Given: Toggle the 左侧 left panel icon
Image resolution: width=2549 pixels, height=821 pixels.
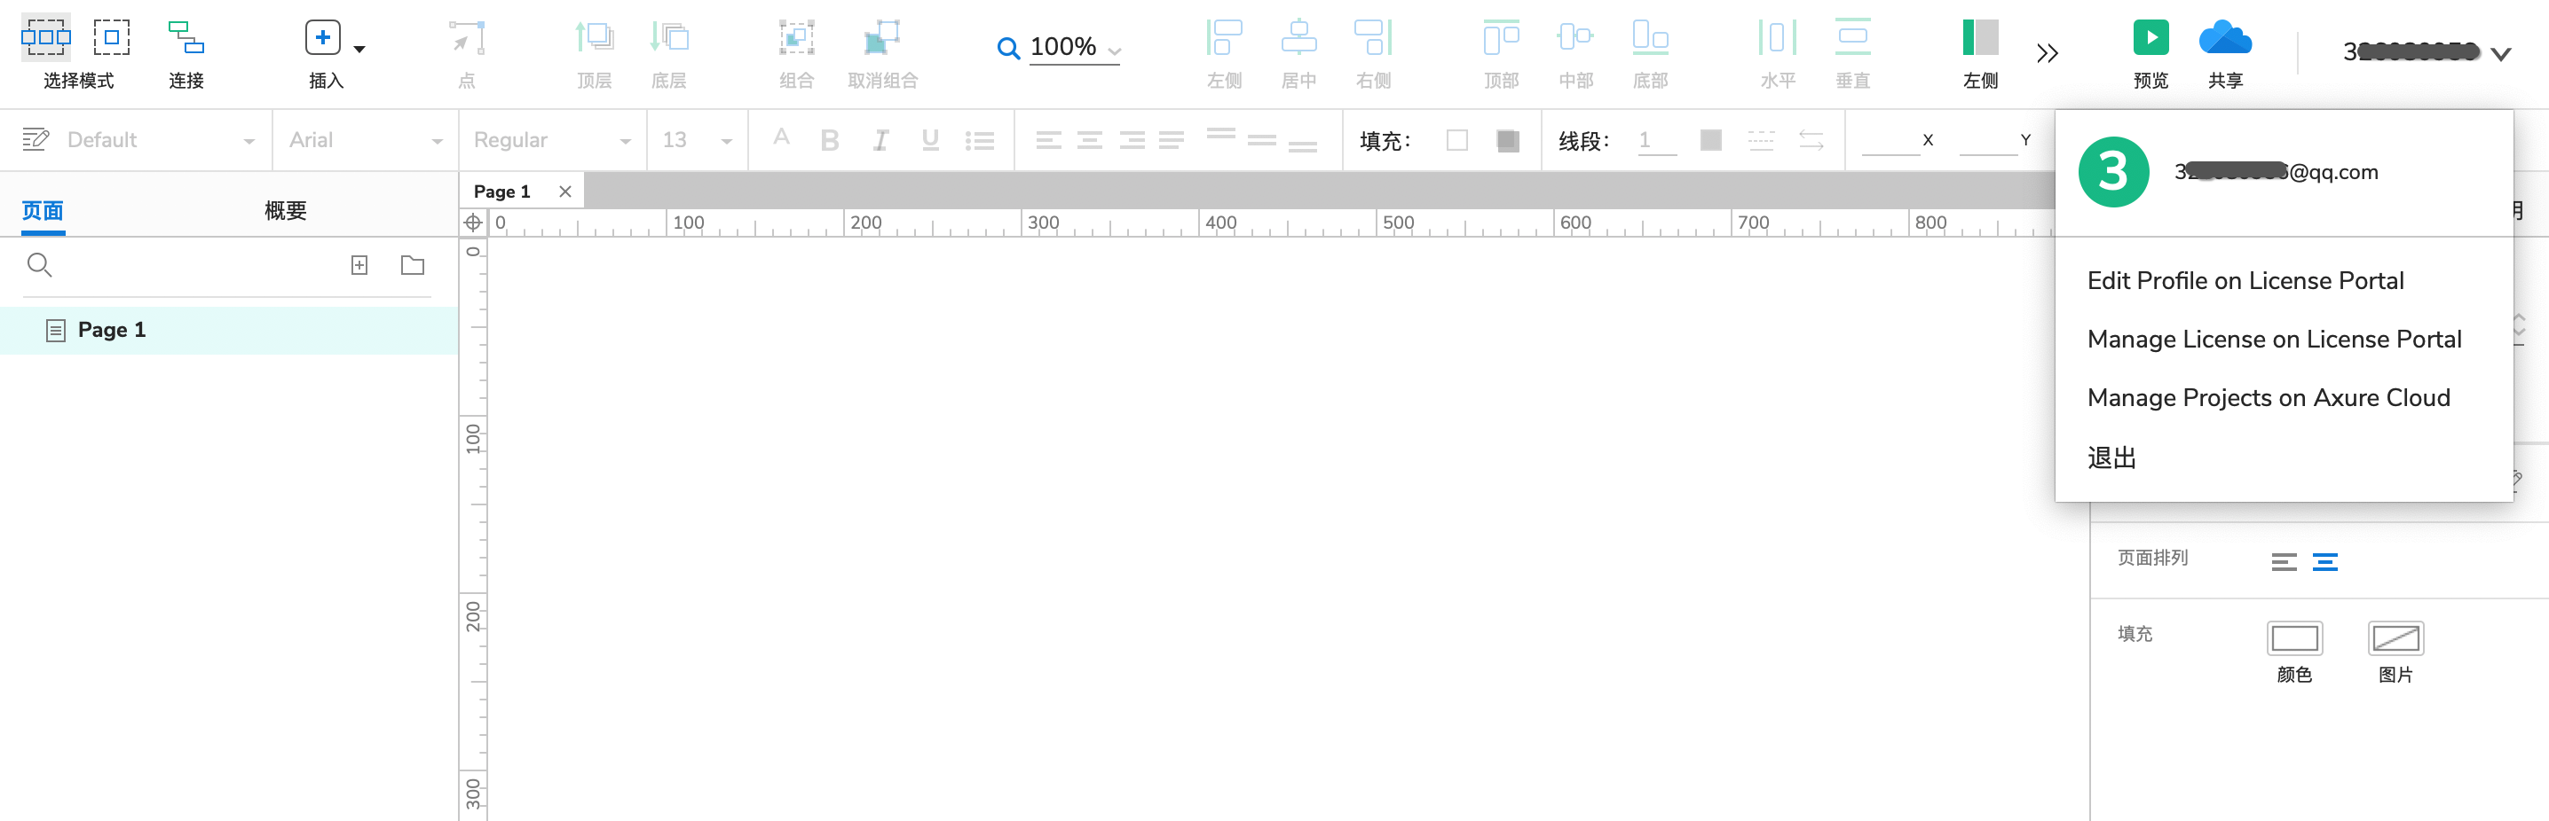Looking at the screenshot, I should pyautogui.click(x=1980, y=37).
